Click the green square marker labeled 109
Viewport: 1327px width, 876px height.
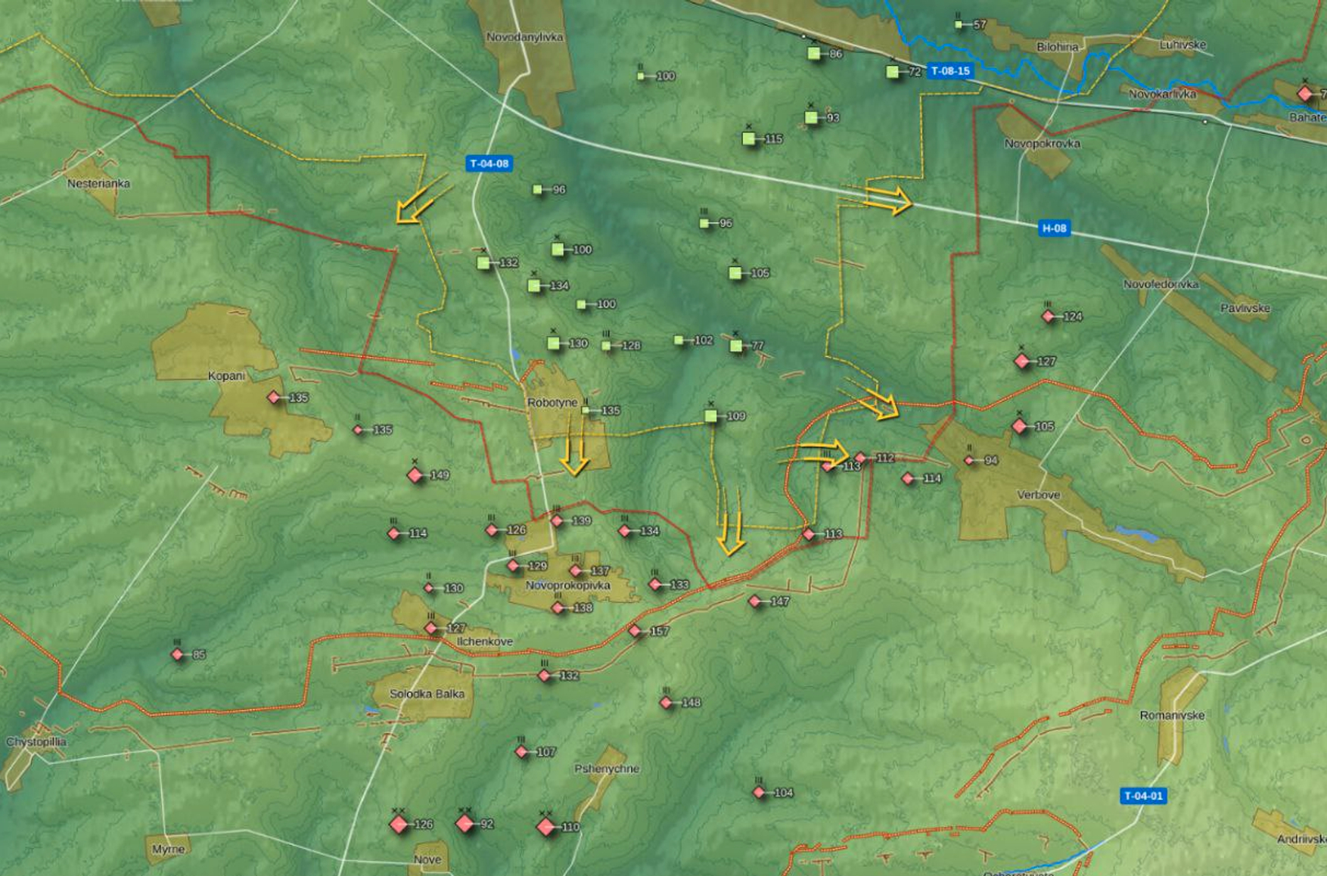tap(710, 415)
